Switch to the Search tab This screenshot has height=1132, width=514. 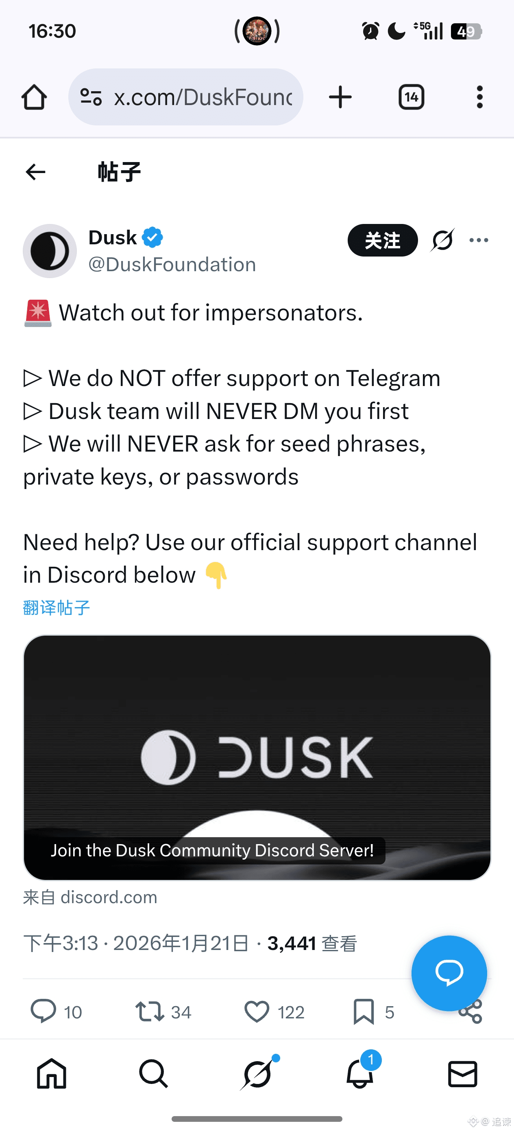(153, 1074)
